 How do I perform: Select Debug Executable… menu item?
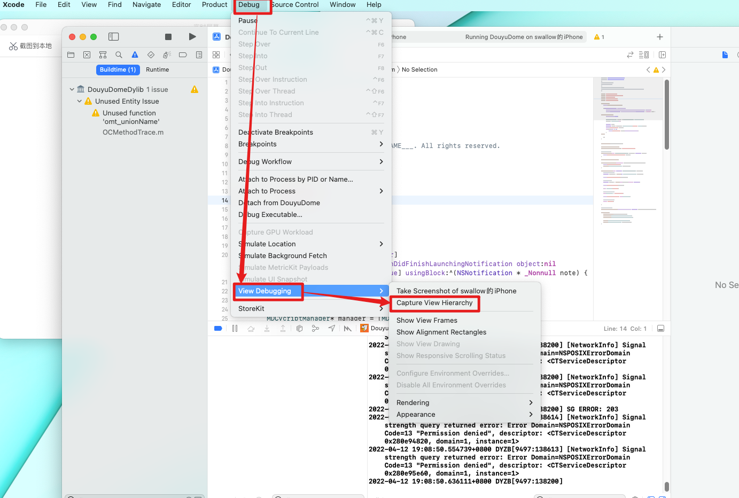click(312, 215)
